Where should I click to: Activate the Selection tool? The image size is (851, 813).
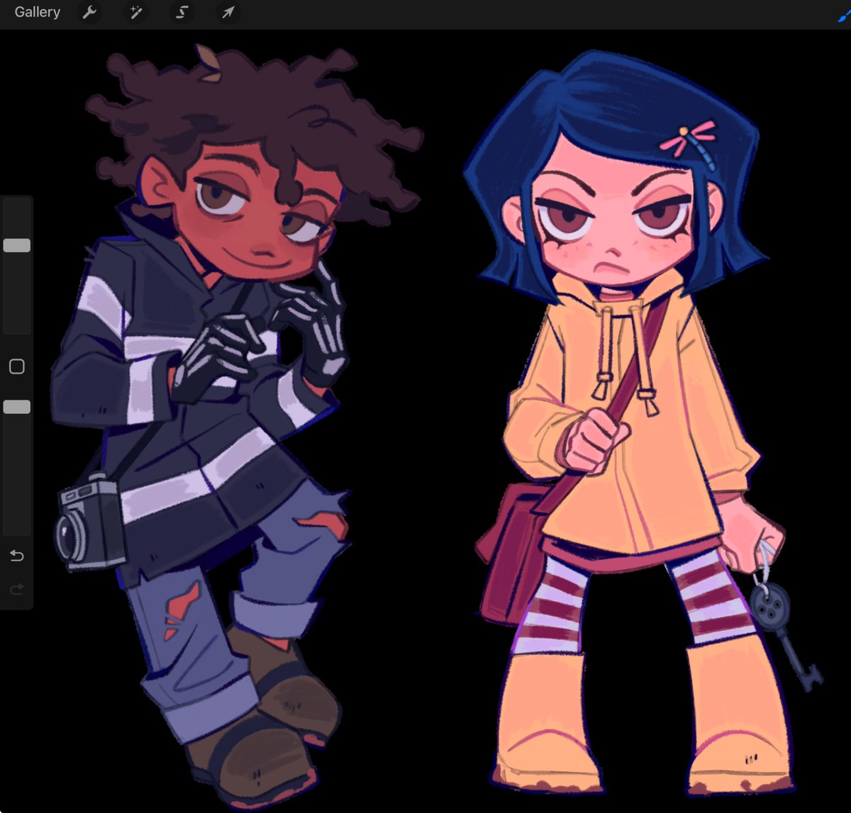[x=181, y=12]
